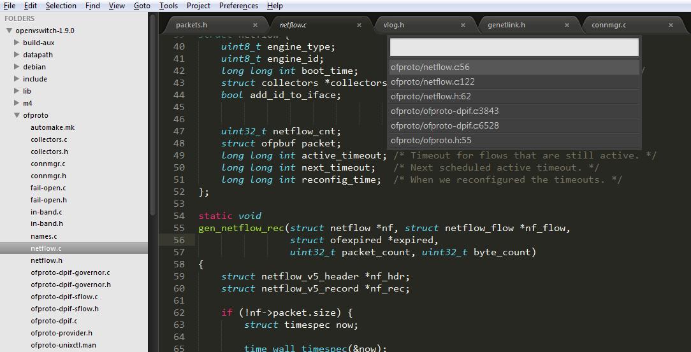Expand the lib folder

17,91
